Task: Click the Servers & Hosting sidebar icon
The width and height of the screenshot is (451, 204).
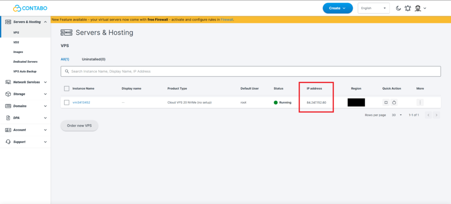Action: (x=8, y=22)
